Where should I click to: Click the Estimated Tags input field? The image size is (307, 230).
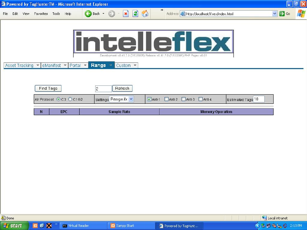259,99
